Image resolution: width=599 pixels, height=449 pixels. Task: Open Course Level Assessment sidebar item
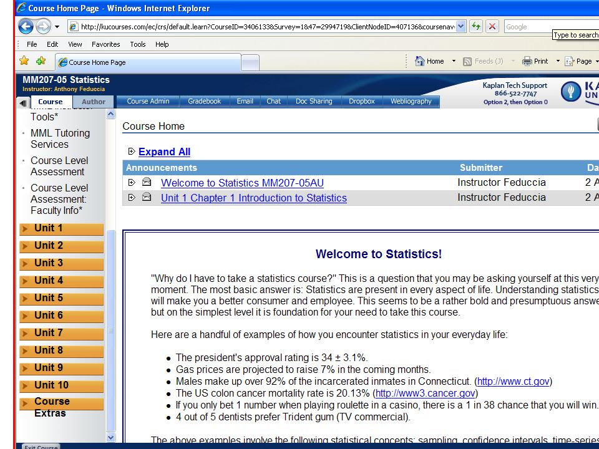59,166
